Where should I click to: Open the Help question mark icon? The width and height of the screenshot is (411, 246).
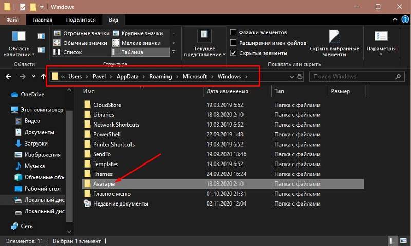[405, 19]
